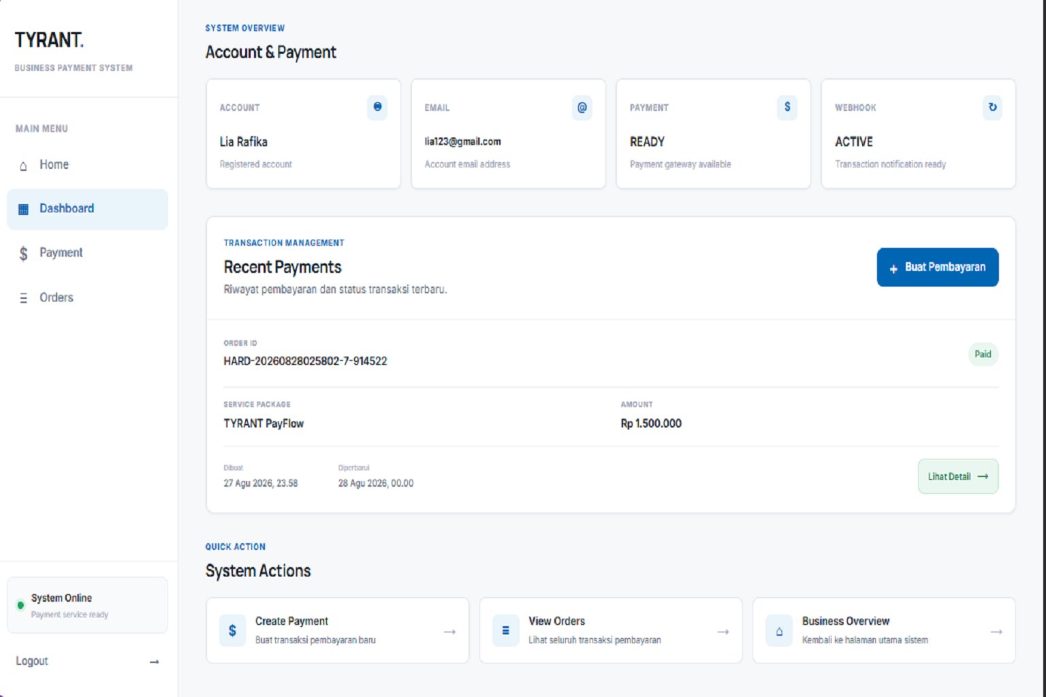This screenshot has height=697, width=1046.
Task: Click the Payment card dollar icon
Action: tap(787, 108)
